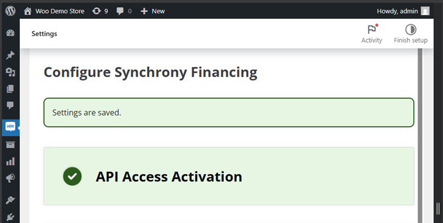Open Pages from the sidebar
Screen dimensions: 443x223
coord(10,89)
